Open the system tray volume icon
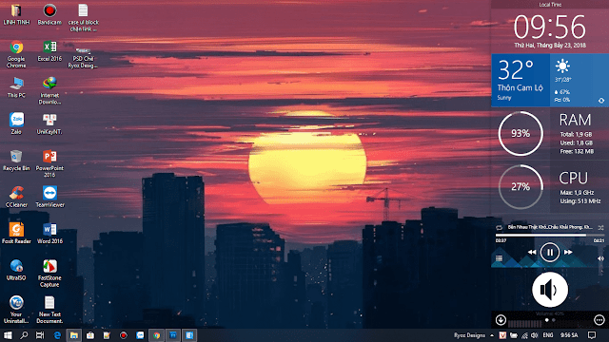Image resolution: width=609 pixels, height=342 pixels. click(535, 335)
